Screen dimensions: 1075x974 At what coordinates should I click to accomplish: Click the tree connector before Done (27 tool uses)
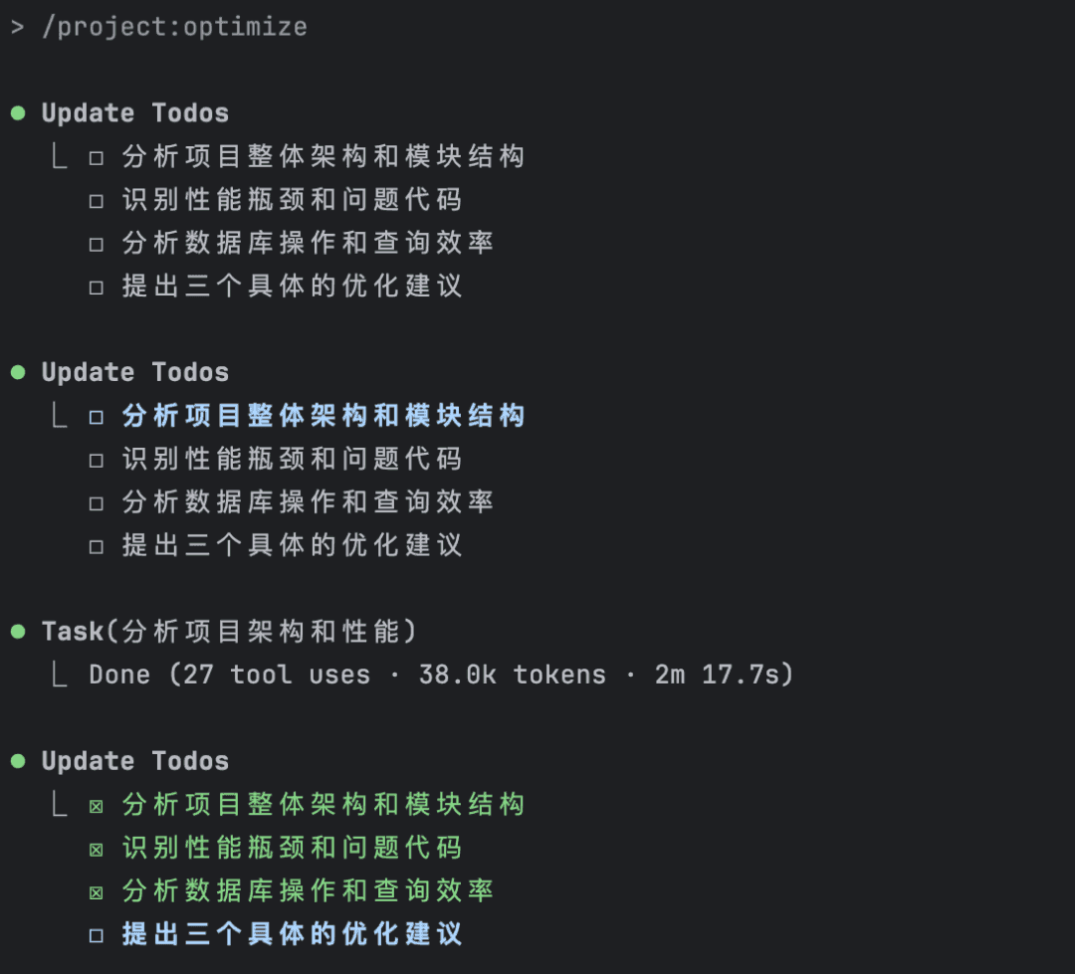(x=60, y=676)
